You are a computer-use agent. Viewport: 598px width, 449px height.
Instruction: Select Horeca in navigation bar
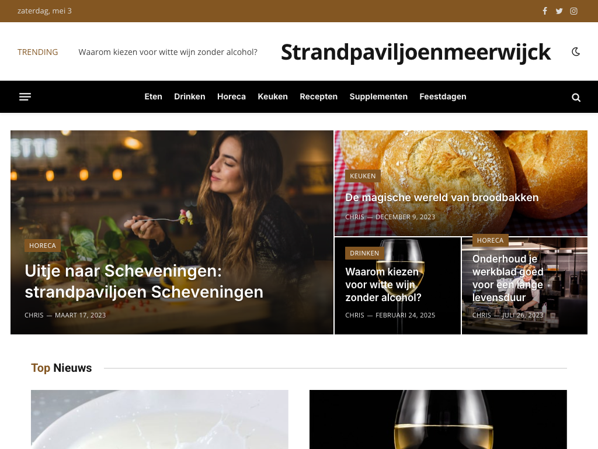231,96
